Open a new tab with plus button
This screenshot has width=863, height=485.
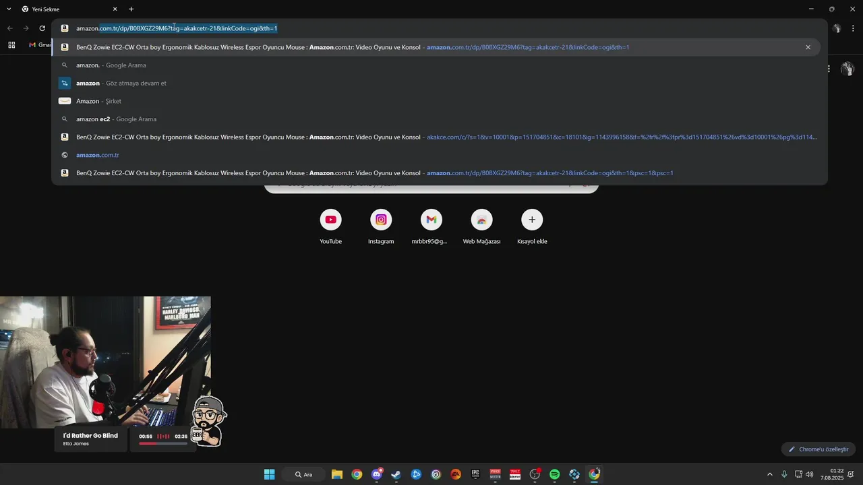coord(131,9)
